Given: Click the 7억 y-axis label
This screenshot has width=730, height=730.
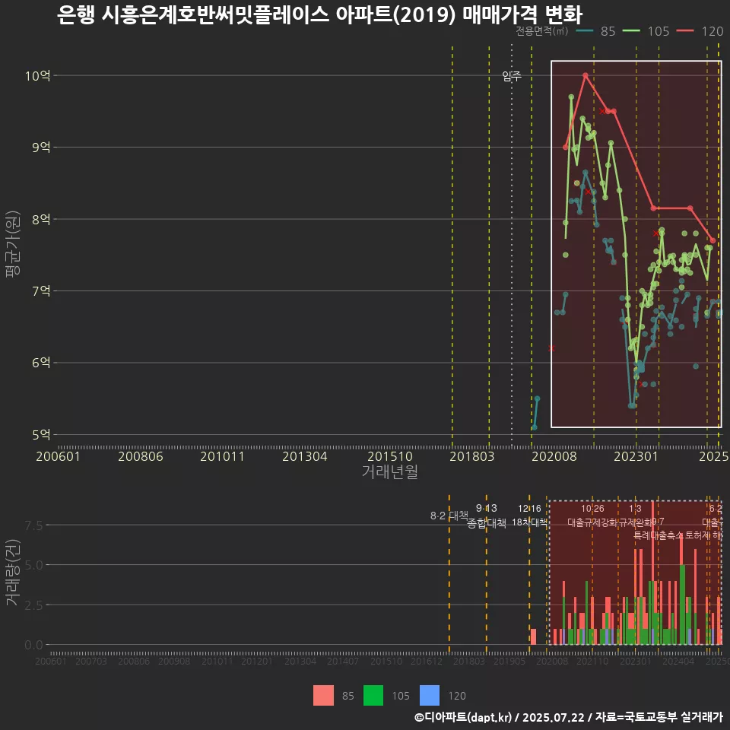Looking at the screenshot, I should [41, 291].
